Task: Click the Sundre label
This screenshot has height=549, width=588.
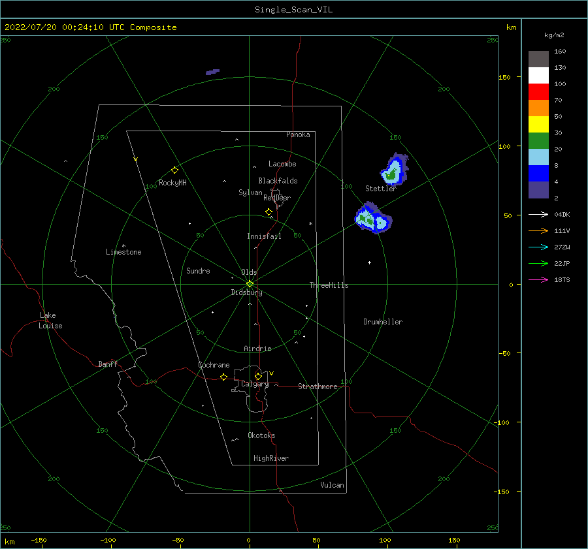Action: pyautogui.click(x=198, y=270)
